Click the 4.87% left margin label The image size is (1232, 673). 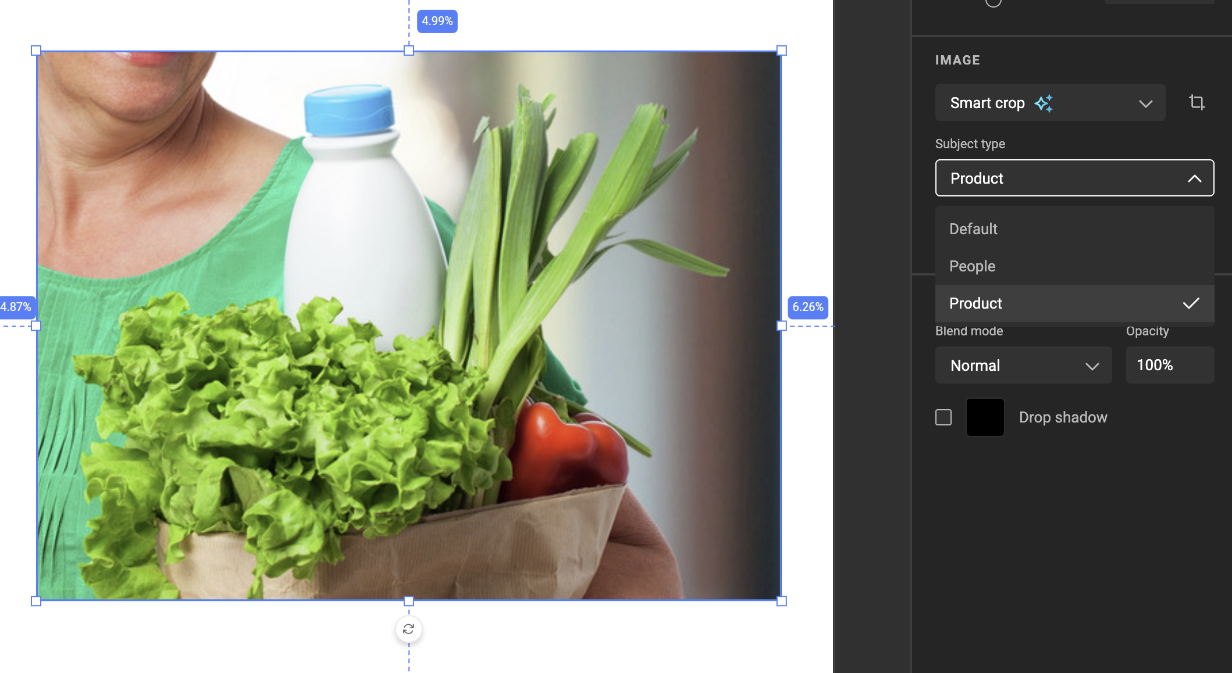click(x=16, y=307)
